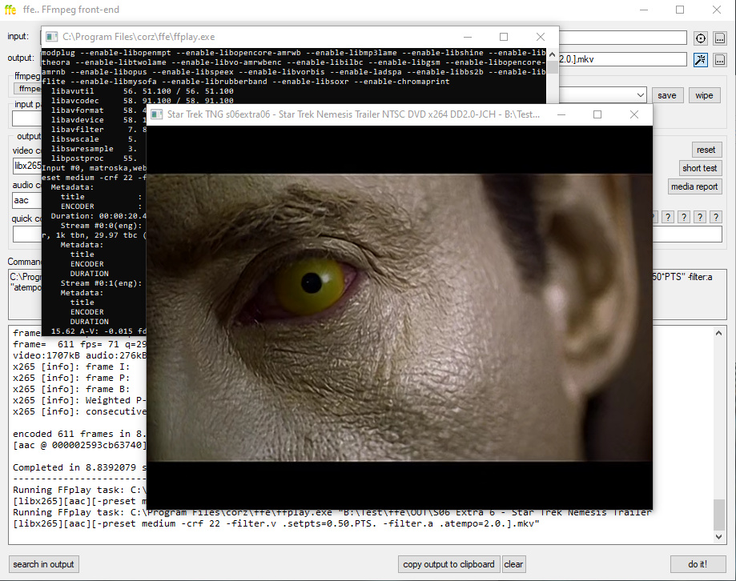Image resolution: width=736 pixels, height=581 pixels.
Task: Click the 'Input #0, matroska,web' line in ffplay console
Action: click(x=94, y=168)
